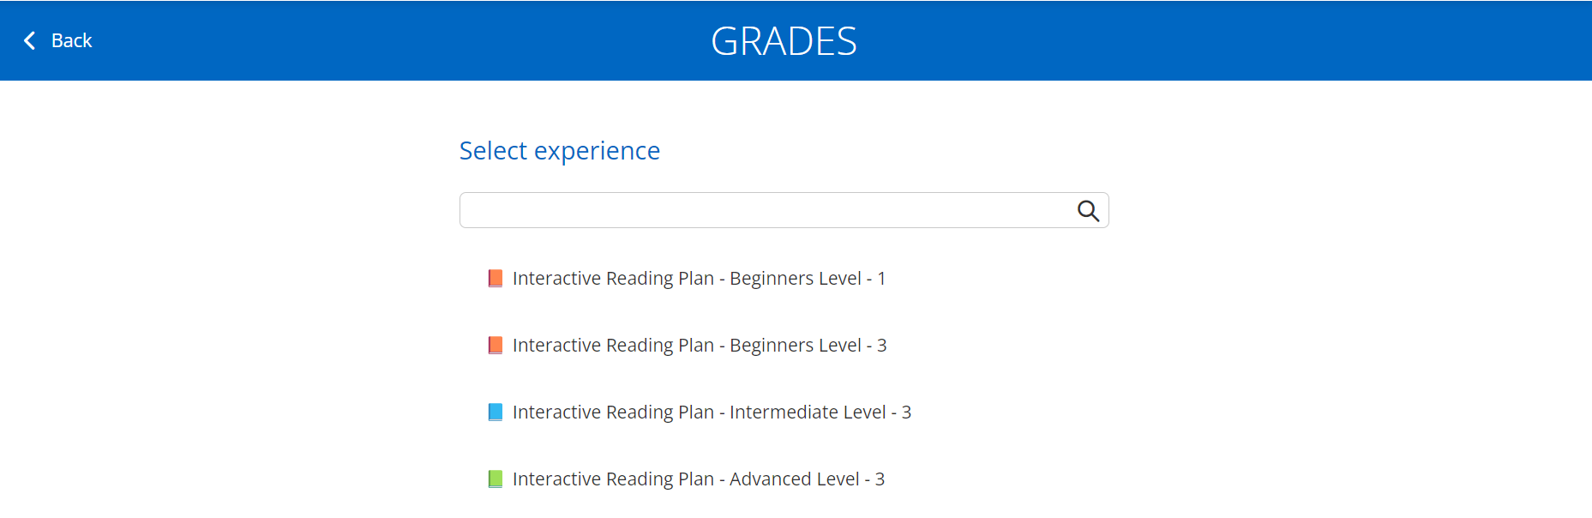Viewport: 1592px width, 518px height.
Task: Click the magnifying glass search icon
Action: 1088,211
